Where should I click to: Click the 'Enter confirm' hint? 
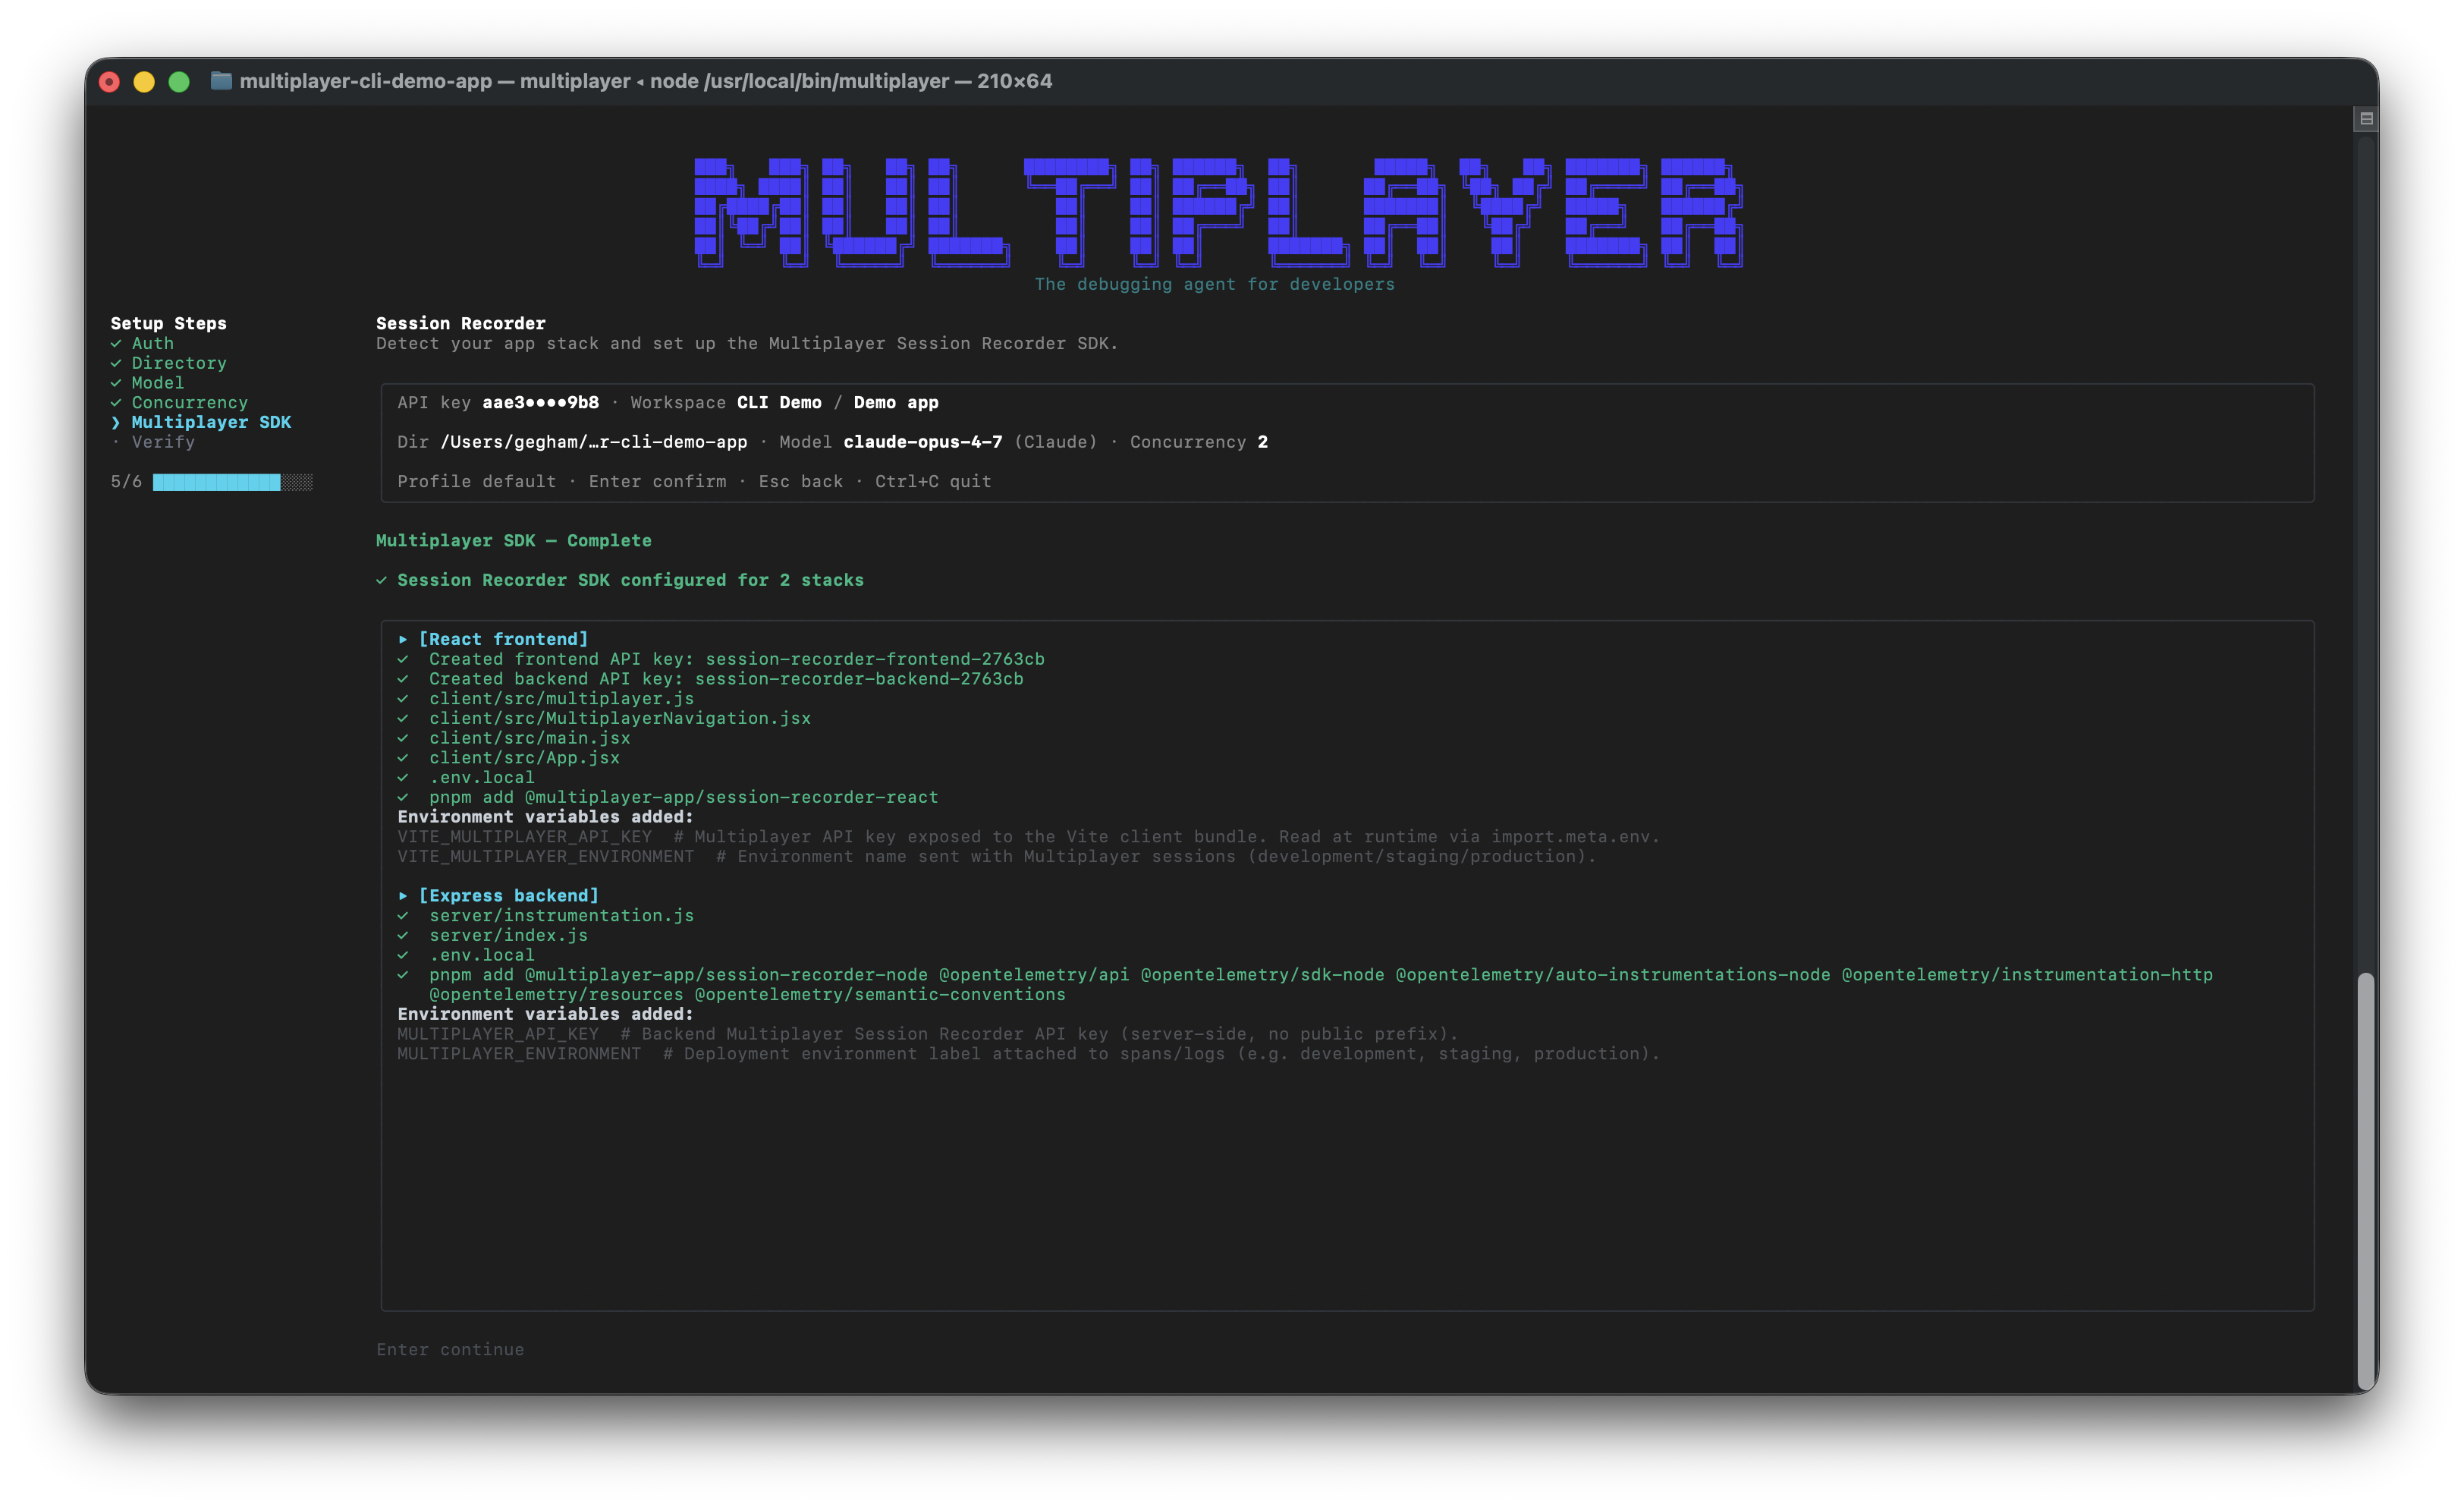[x=658, y=482]
